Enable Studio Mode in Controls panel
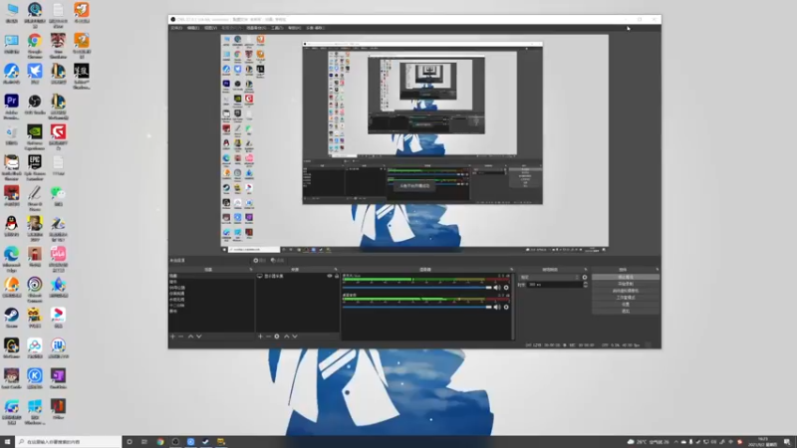Screen dimensions: 797x448 (626, 297)
